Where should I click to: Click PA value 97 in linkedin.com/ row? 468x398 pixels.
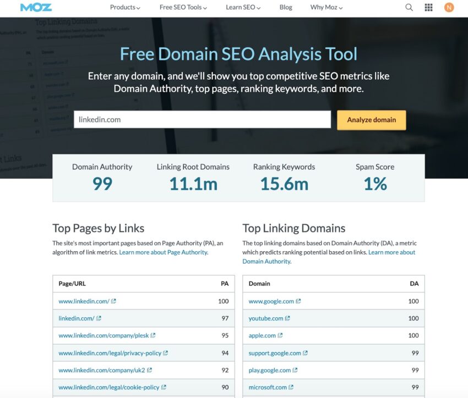pyautogui.click(x=225, y=318)
